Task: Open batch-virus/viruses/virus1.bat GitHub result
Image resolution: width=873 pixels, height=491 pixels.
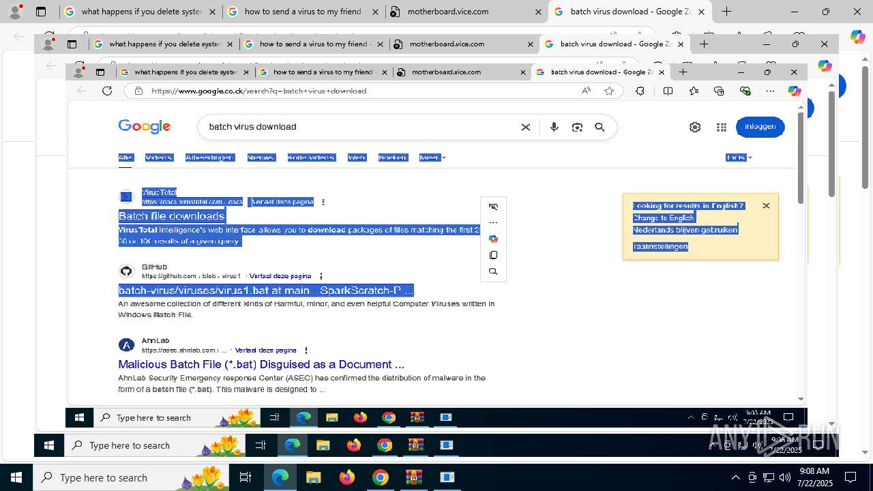Action: click(x=266, y=291)
